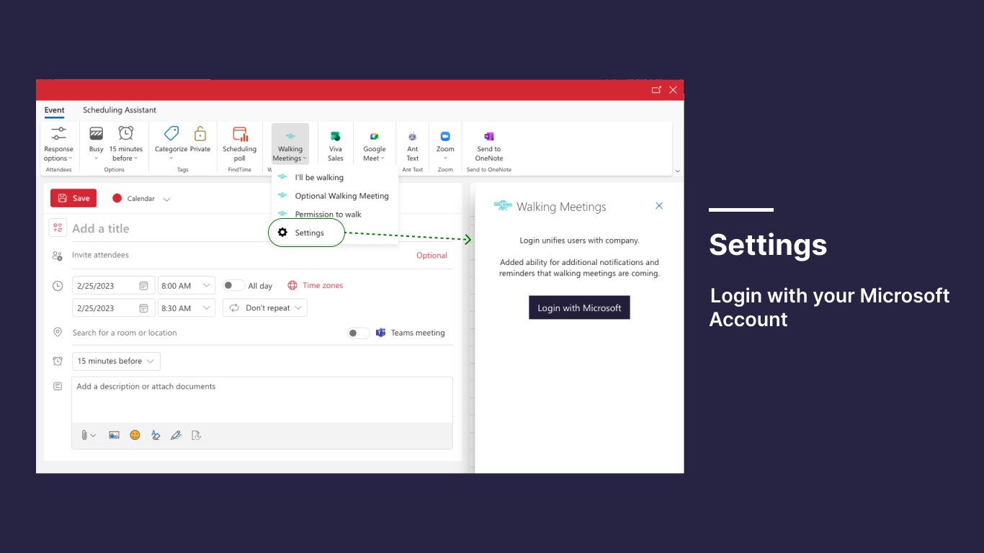Open Response options in the ribbon
The height and width of the screenshot is (553, 984).
pyautogui.click(x=58, y=144)
